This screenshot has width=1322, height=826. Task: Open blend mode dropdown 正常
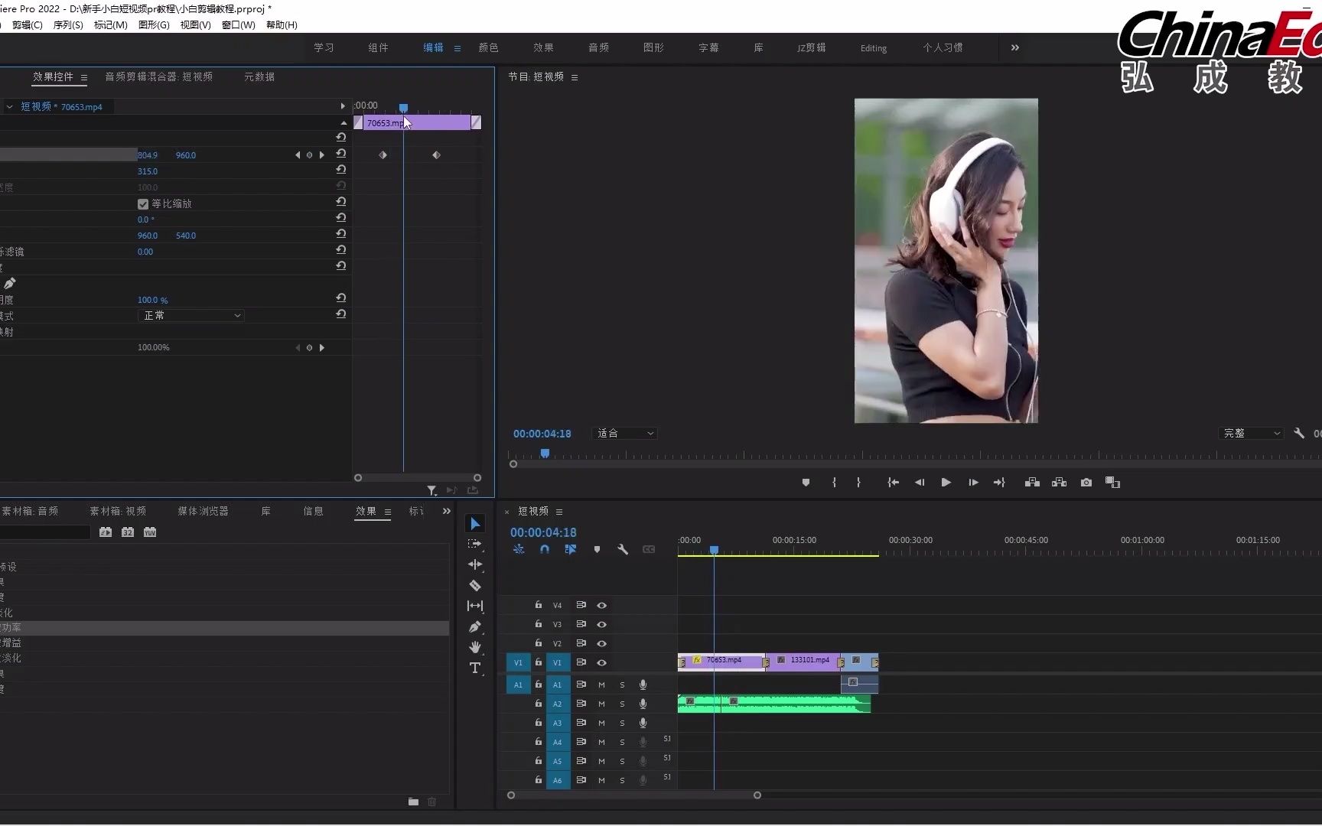pos(191,315)
